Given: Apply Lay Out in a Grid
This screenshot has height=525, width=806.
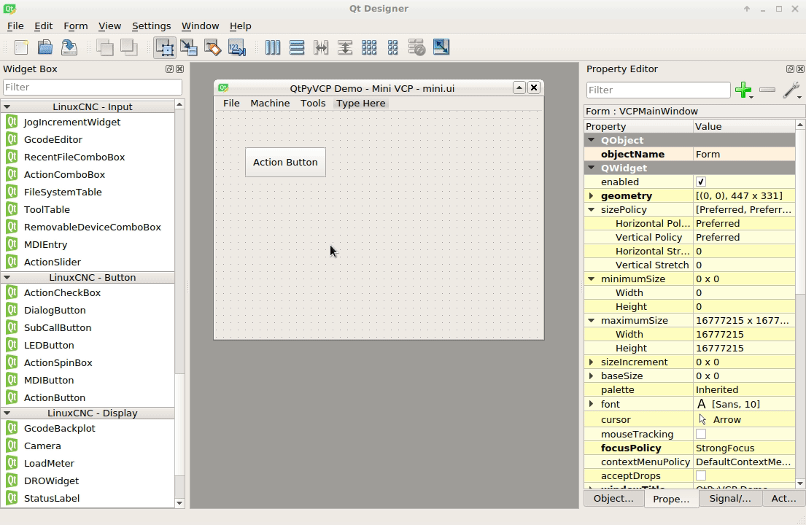Looking at the screenshot, I should tap(369, 48).
